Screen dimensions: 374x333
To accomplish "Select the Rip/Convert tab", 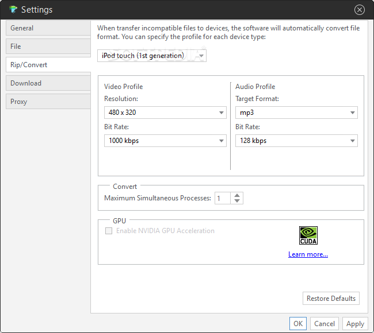I will tap(48, 65).
